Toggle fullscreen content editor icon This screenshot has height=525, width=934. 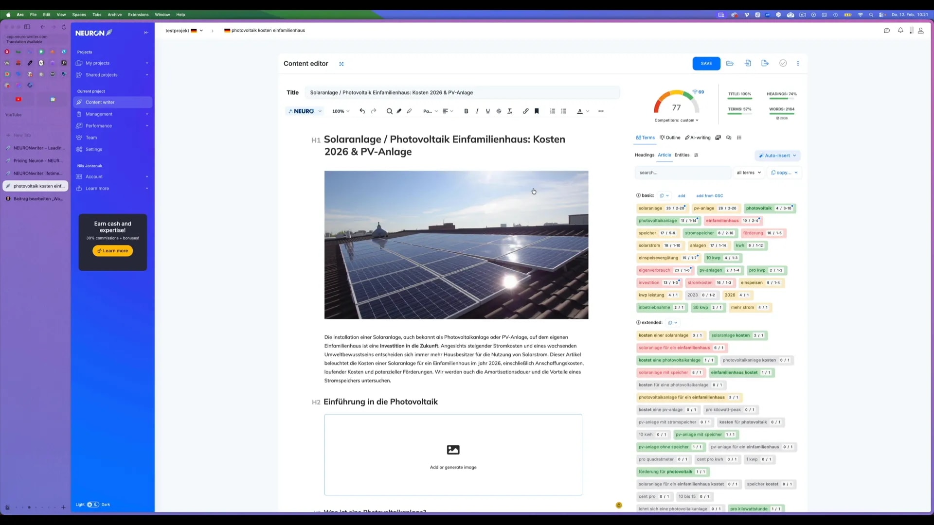(x=341, y=64)
